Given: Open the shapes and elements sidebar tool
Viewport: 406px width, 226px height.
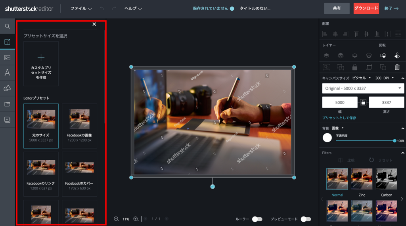Looking at the screenshot, I should coord(7,88).
